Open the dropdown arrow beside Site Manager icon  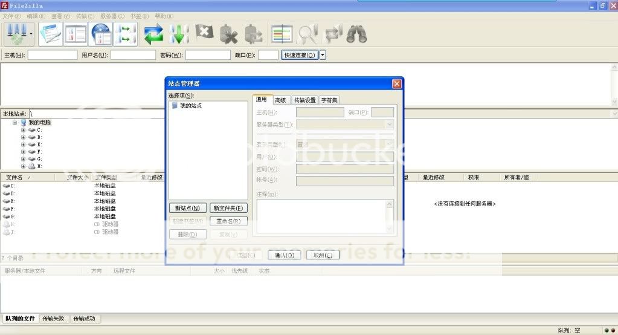(x=31, y=34)
